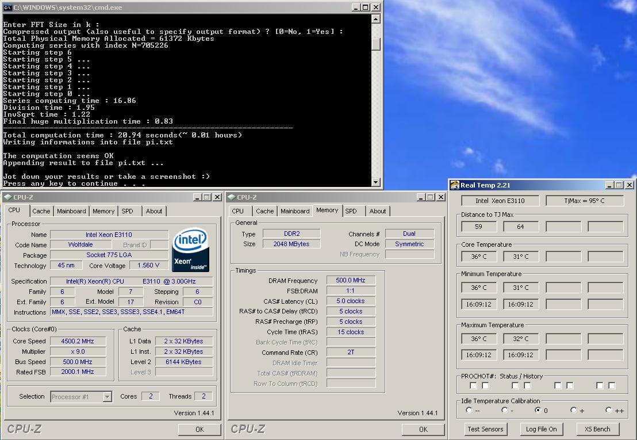637x440 pixels.
Task: Click the '4500.2 MHz' core speed value
Action: [x=78, y=341]
